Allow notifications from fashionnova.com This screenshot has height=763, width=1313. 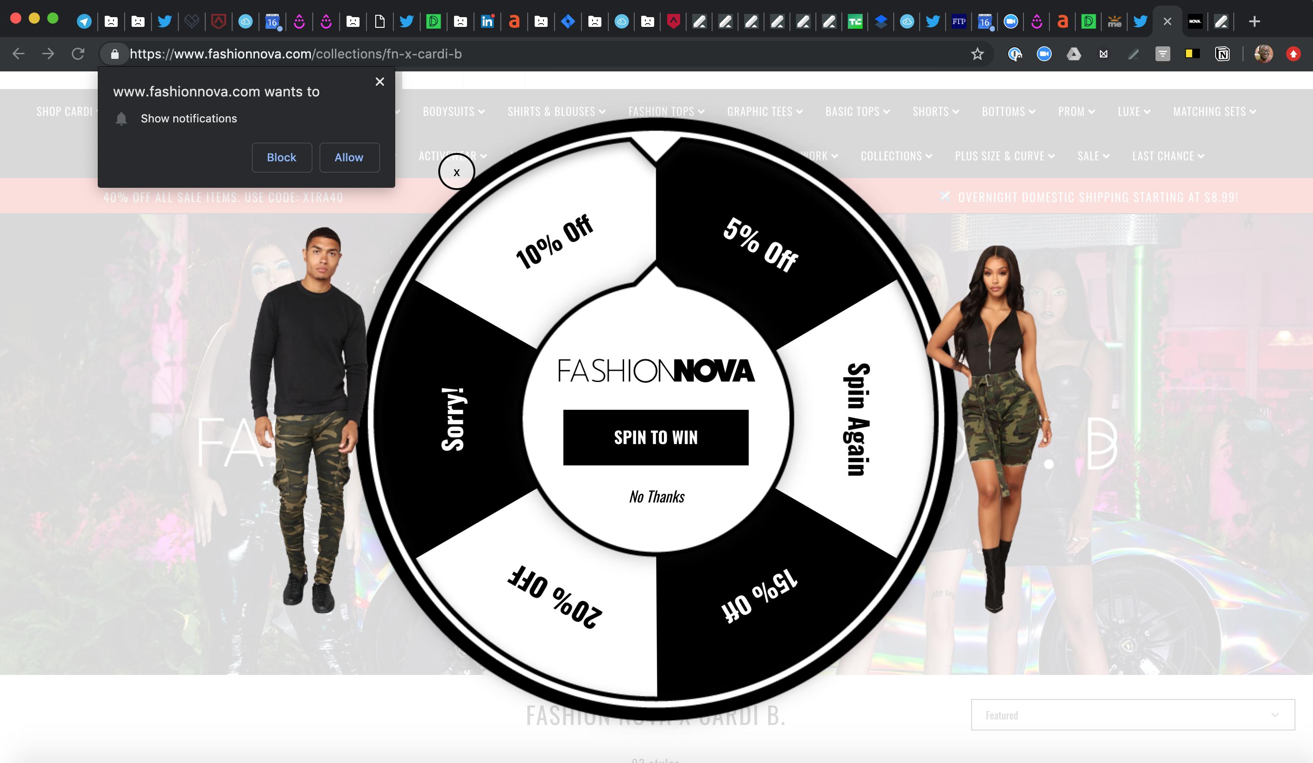349,158
